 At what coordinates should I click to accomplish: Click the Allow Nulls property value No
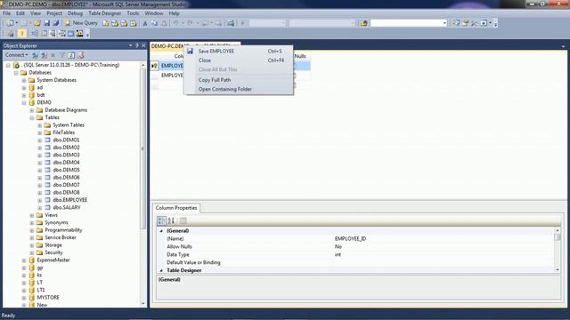[338, 247]
